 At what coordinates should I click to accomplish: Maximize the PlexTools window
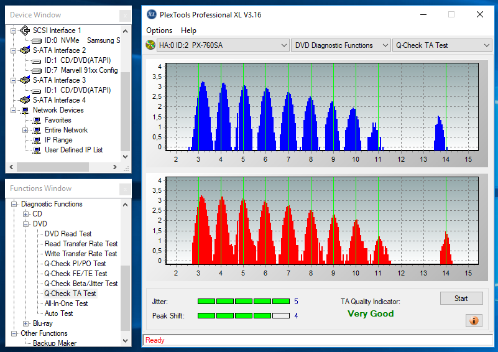tap(451, 14)
